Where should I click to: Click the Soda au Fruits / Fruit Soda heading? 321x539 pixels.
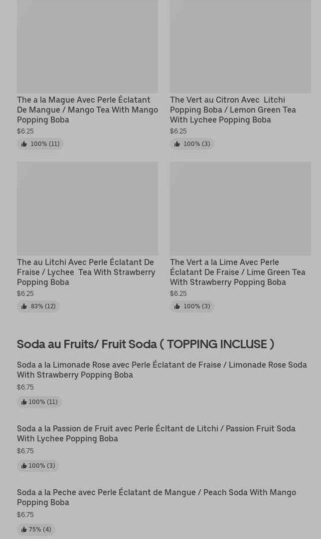pos(146,344)
